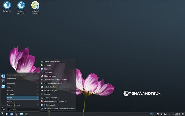Click the application launcher button on the taskbar
This screenshot has width=185, height=116.
2,114
